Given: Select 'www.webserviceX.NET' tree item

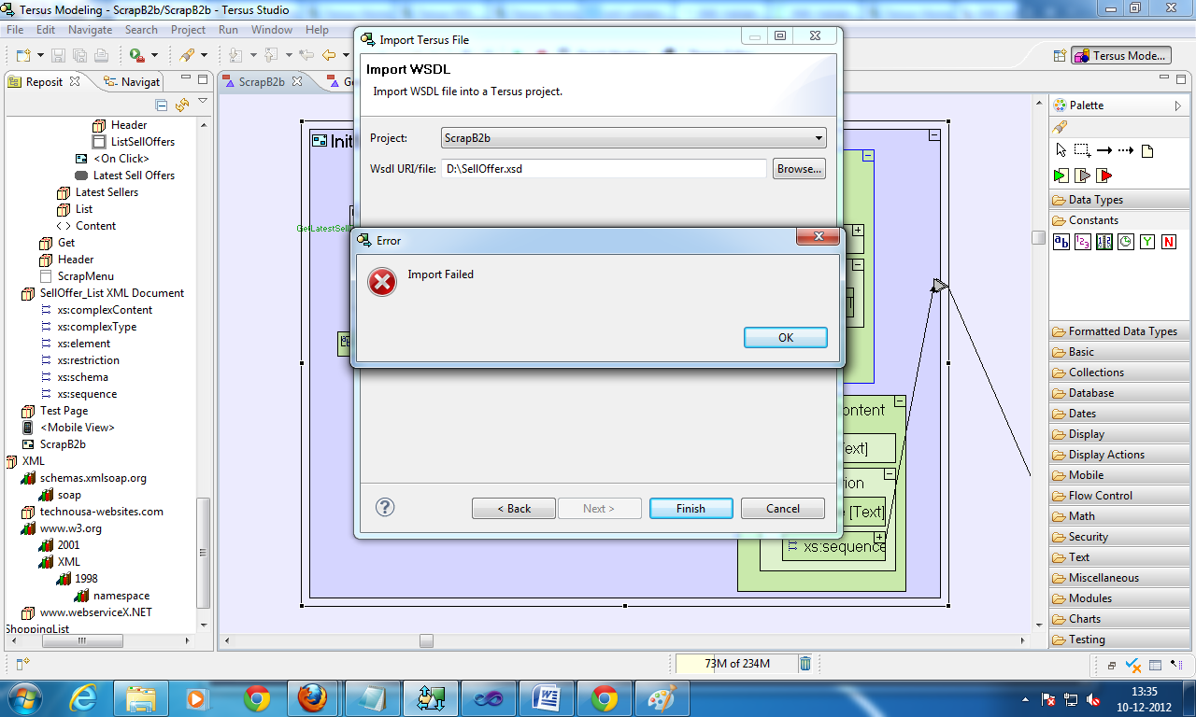Looking at the screenshot, I should coord(95,612).
